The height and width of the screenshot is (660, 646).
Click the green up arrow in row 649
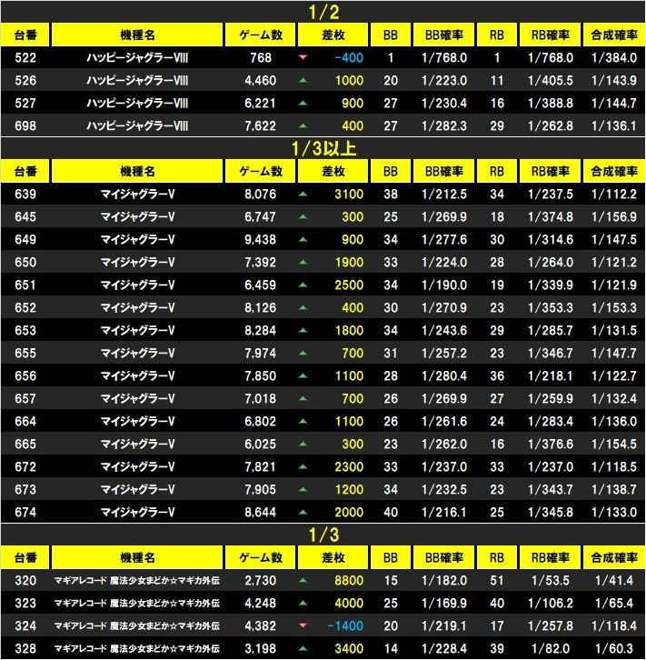(x=303, y=239)
